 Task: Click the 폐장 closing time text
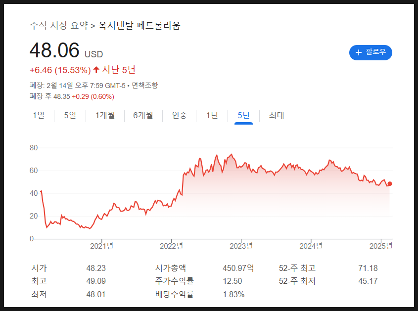coord(77,85)
